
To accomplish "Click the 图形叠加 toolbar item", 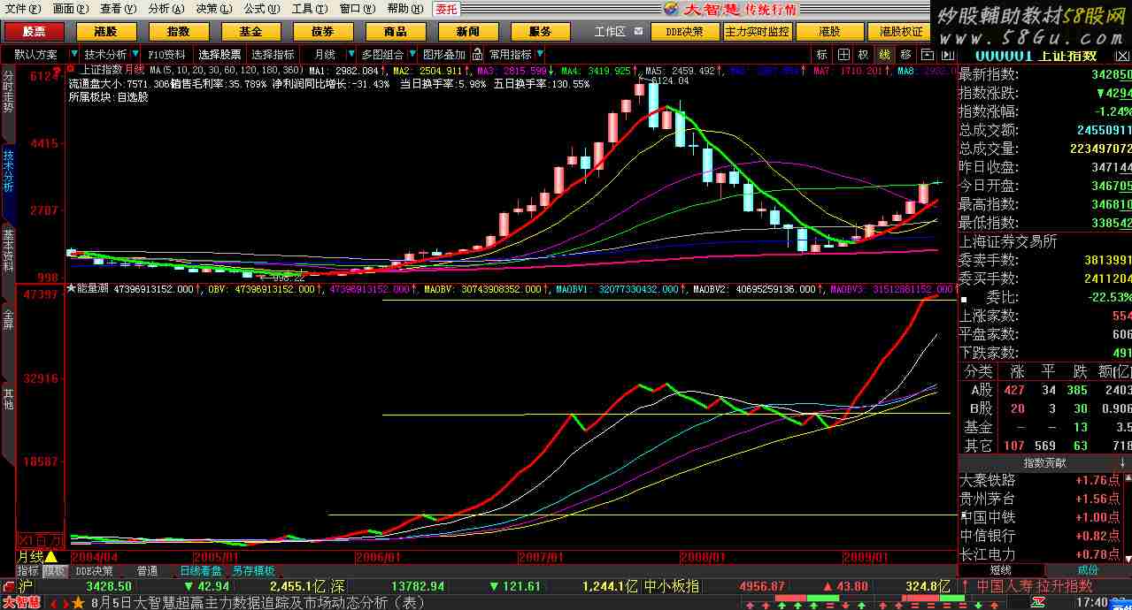I will pyautogui.click(x=444, y=55).
